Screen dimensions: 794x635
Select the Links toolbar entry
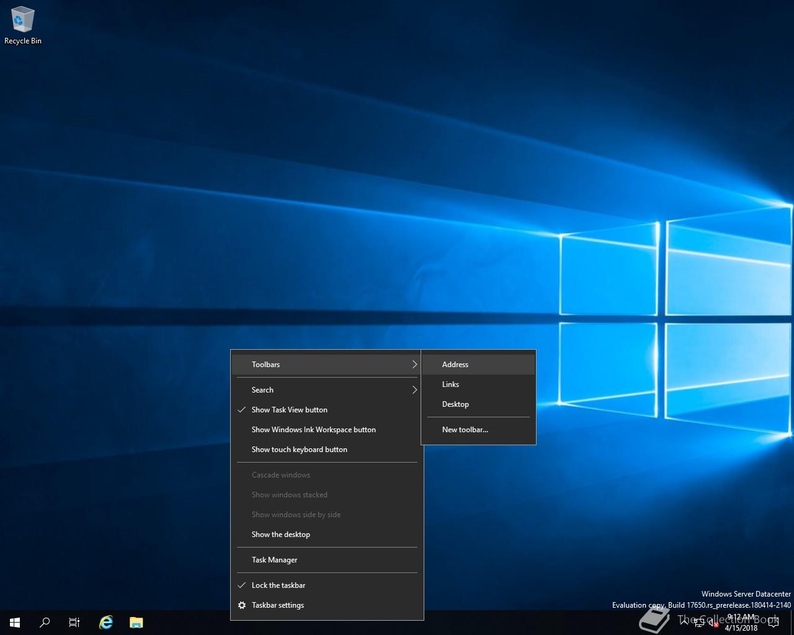[478, 384]
